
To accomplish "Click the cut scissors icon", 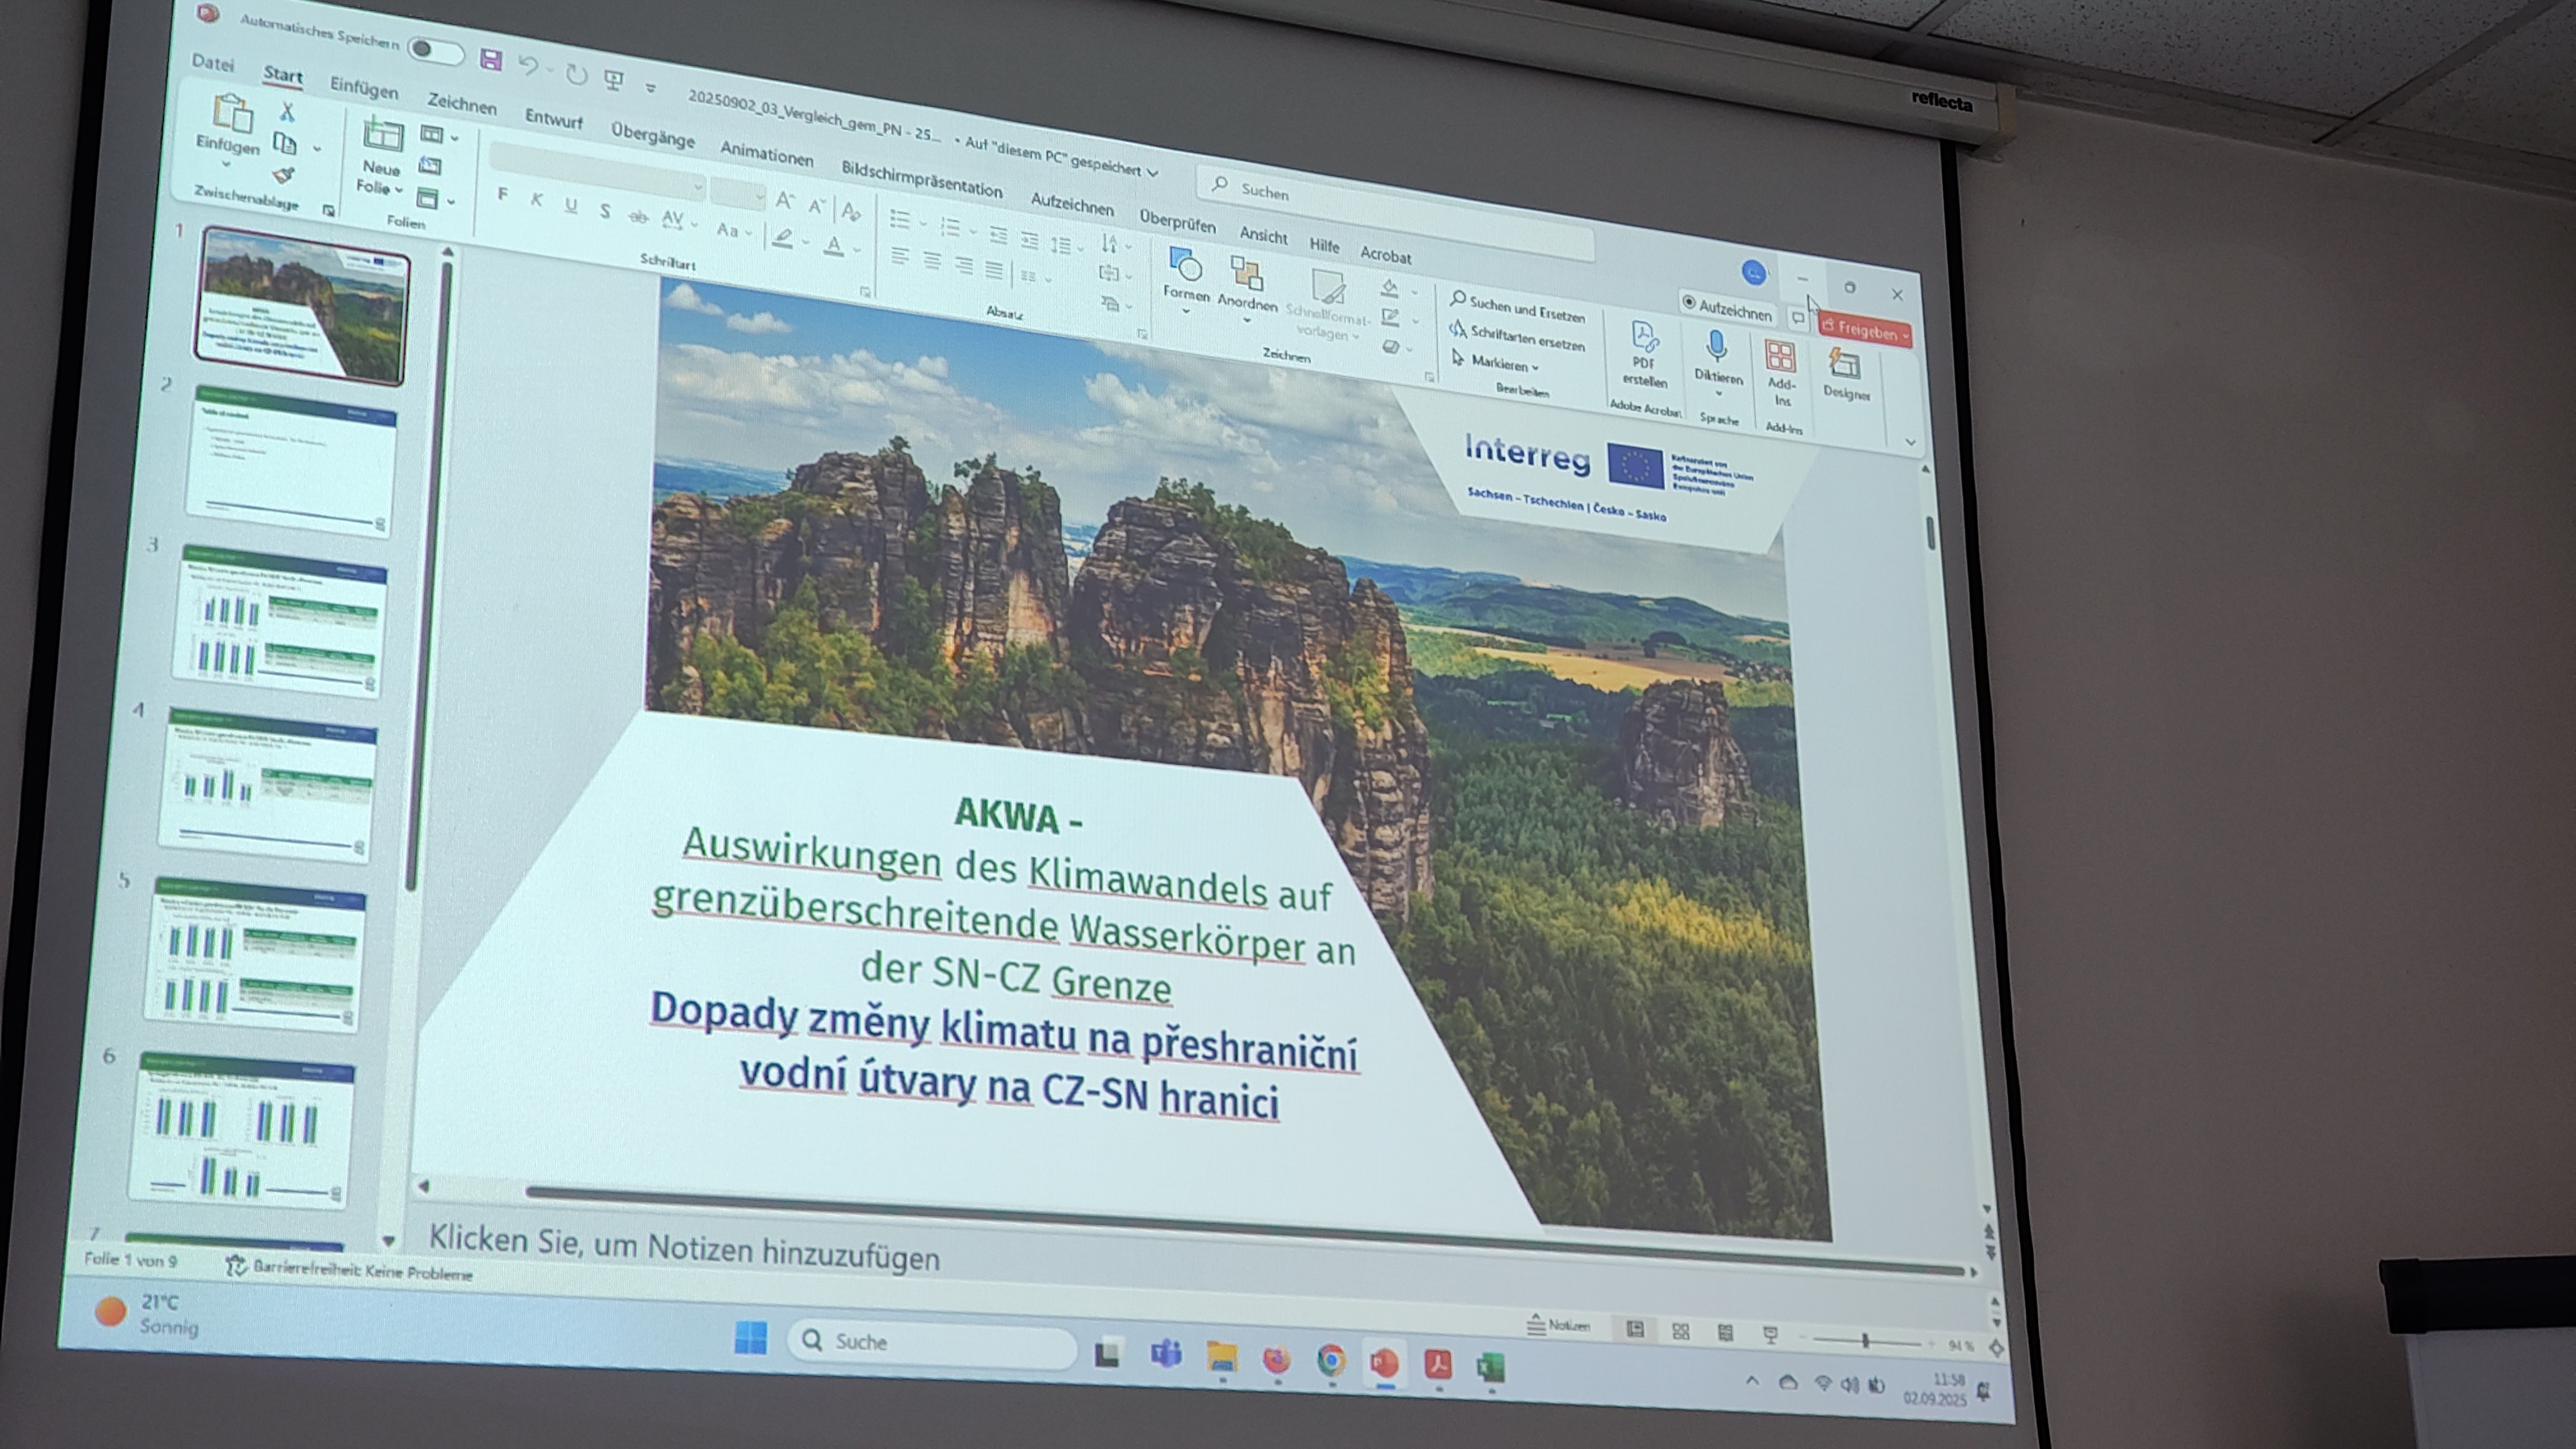I will click(x=287, y=111).
